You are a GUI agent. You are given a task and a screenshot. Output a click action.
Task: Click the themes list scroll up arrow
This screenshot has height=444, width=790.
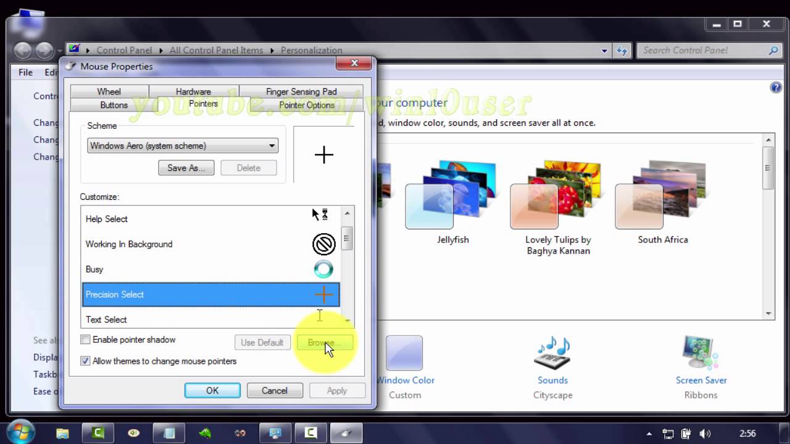(x=768, y=139)
